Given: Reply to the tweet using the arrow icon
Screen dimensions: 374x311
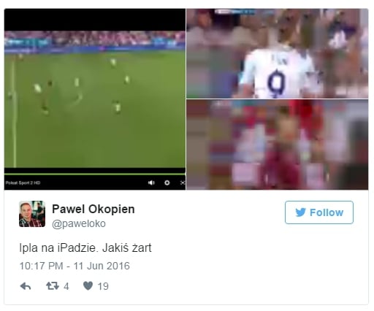Looking at the screenshot, I should pyautogui.click(x=26, y=286).
